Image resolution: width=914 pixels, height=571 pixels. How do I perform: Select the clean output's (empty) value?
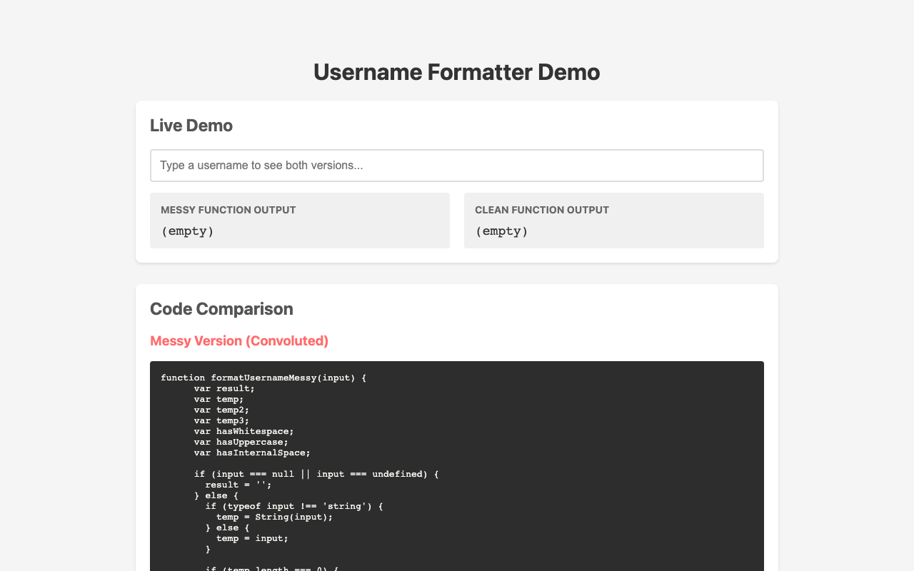(501, 231)
